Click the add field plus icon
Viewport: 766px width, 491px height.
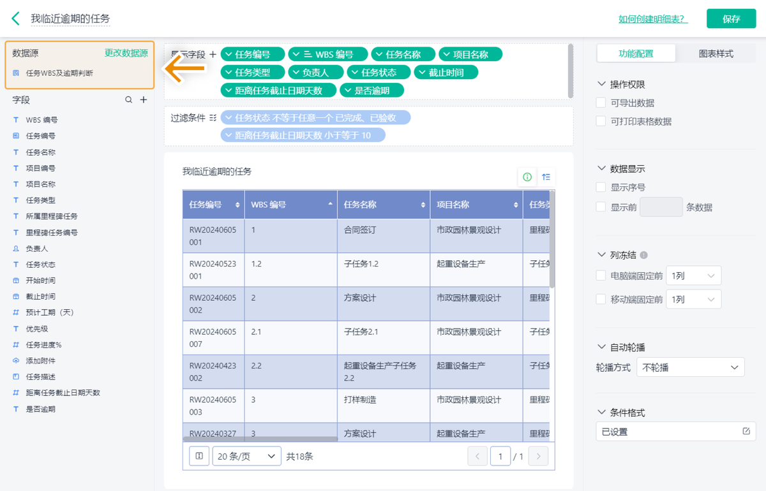click(x=144, y=100)
